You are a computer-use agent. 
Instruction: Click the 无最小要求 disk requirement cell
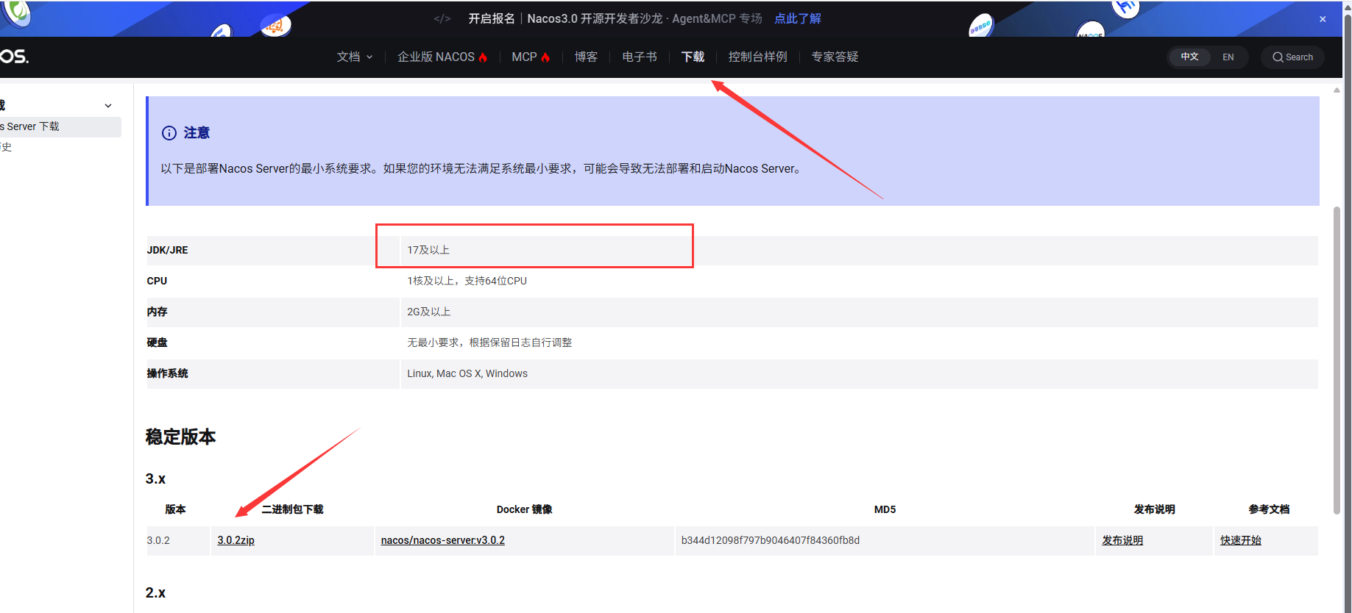(859, 343)
